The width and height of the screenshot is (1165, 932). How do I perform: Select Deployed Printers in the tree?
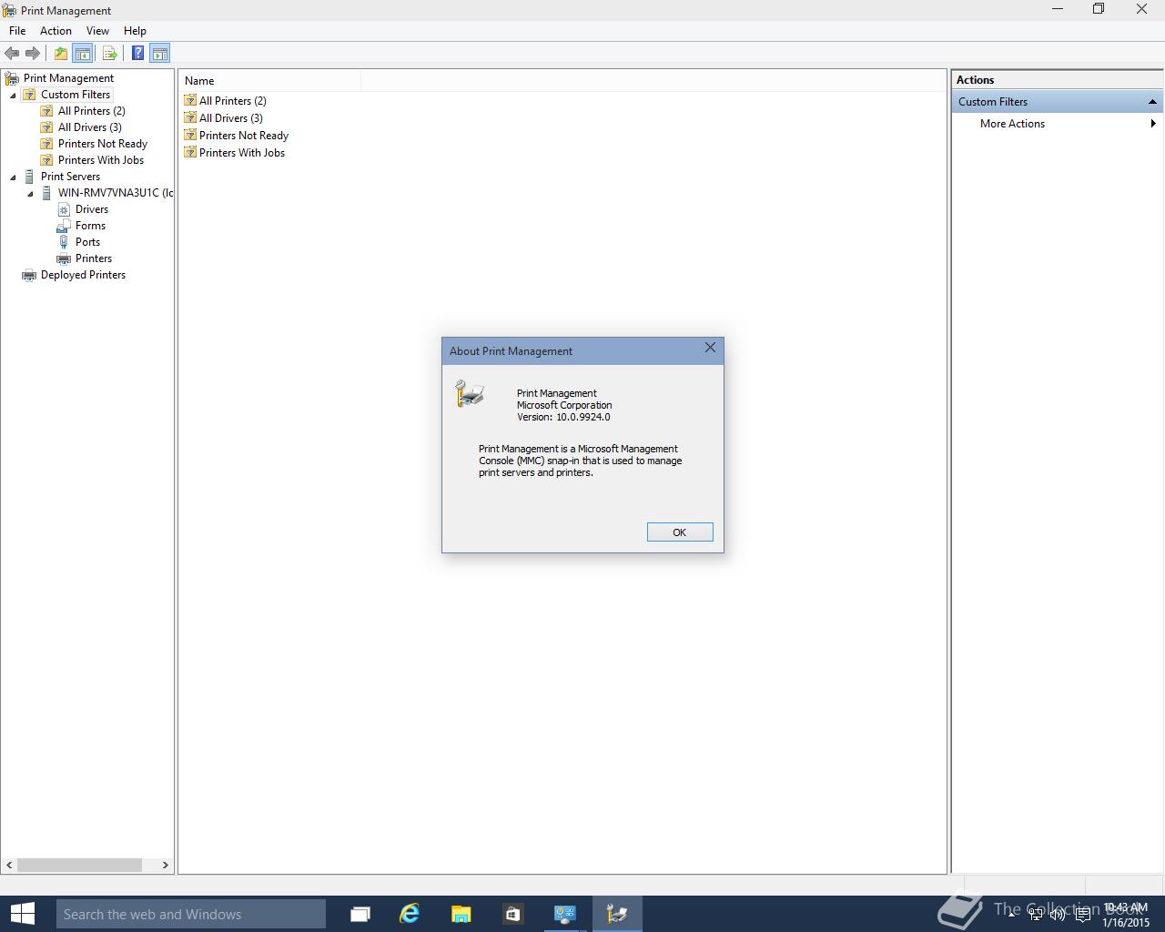click(83, 275)
